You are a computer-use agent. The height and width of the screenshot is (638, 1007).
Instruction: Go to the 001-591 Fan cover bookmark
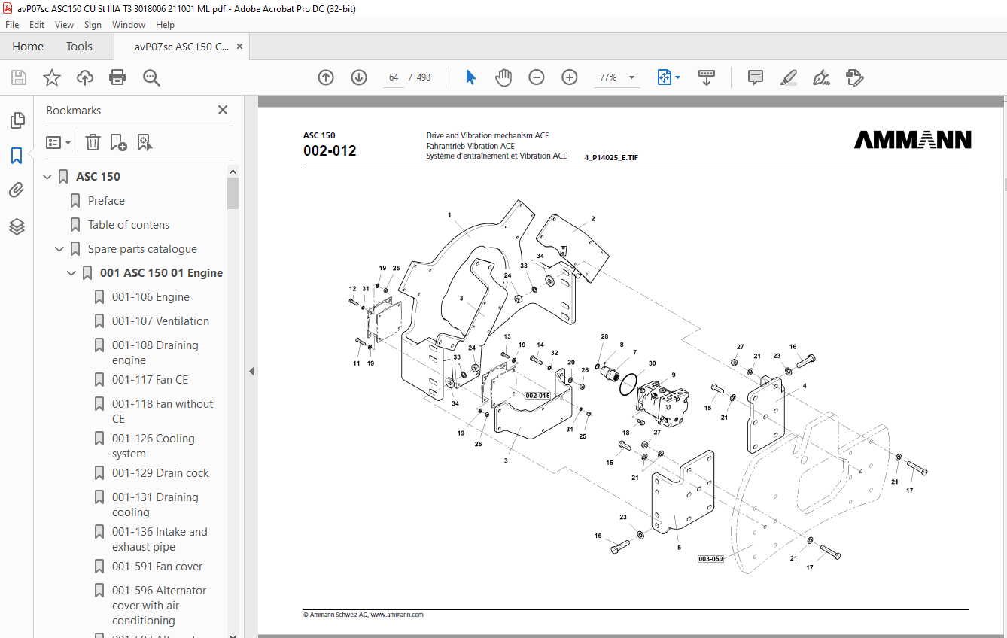pyautogui.click(x=157, y=567)
